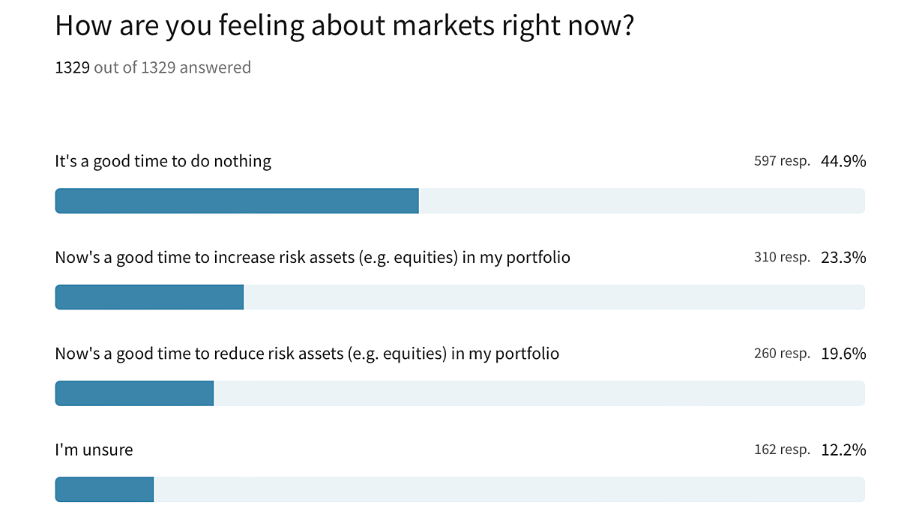The height and width of the screenshot is (517, 919).
Task: Click the survey question title
Action: [x=345, y=26]
